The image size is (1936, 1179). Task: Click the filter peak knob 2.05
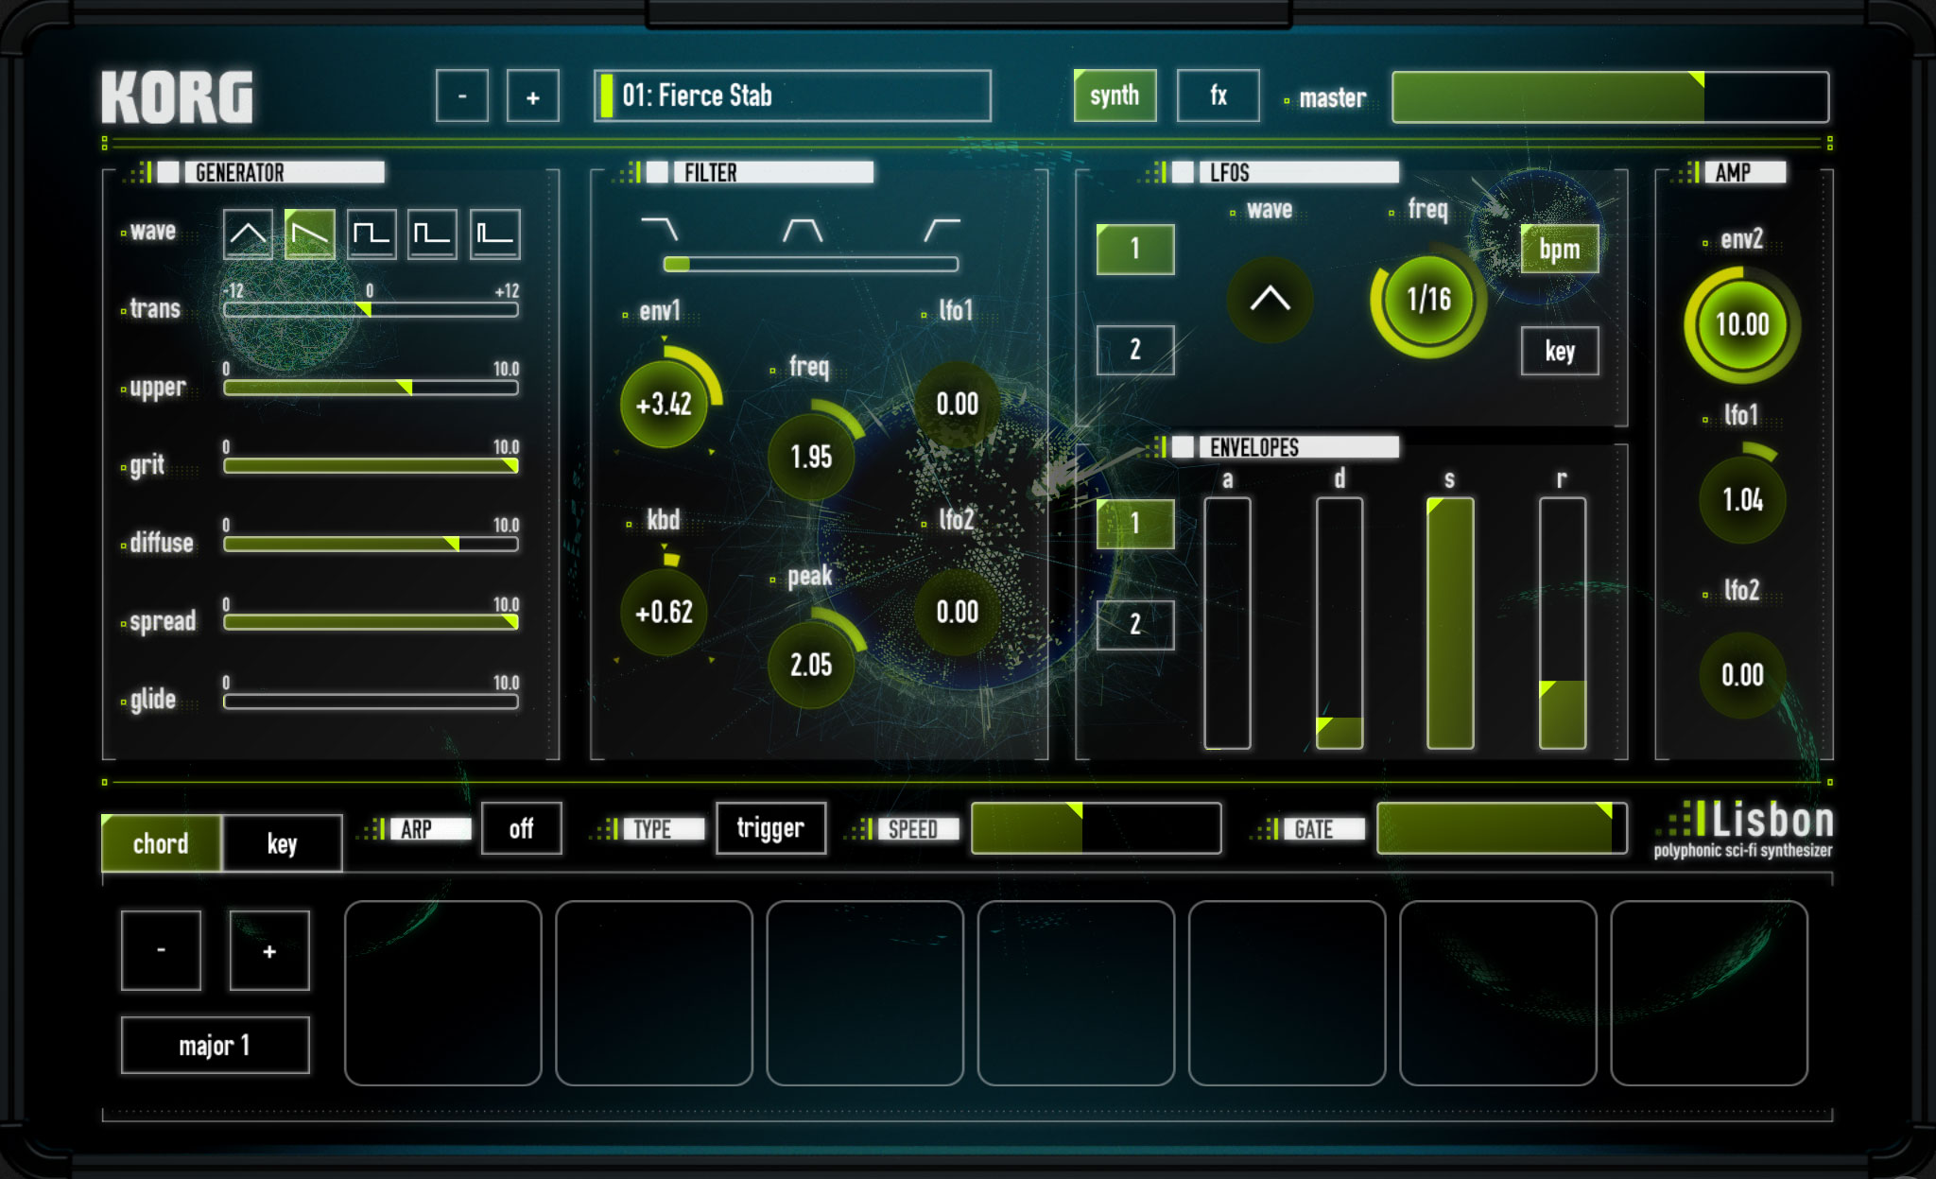(811, 666)
